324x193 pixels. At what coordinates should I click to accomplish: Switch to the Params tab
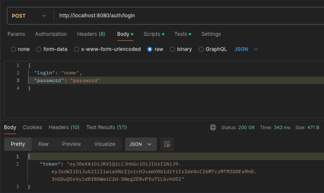pyautogui.click(x=16, y=34)
